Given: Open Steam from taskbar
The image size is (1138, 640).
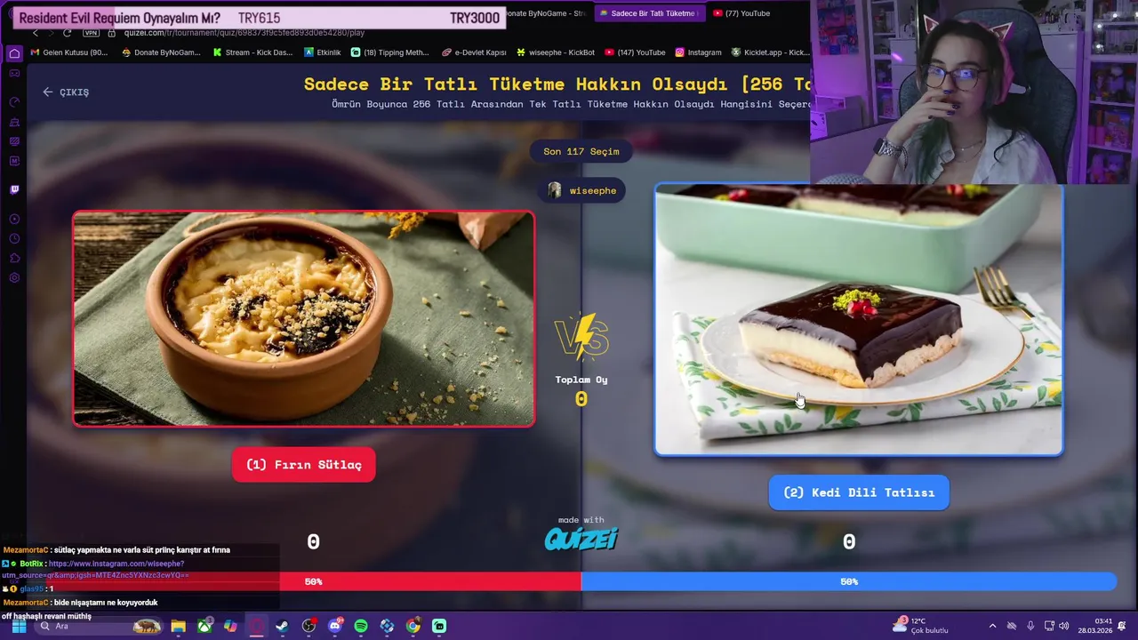Looking at the screenshot, I should [x=282, y=626].
